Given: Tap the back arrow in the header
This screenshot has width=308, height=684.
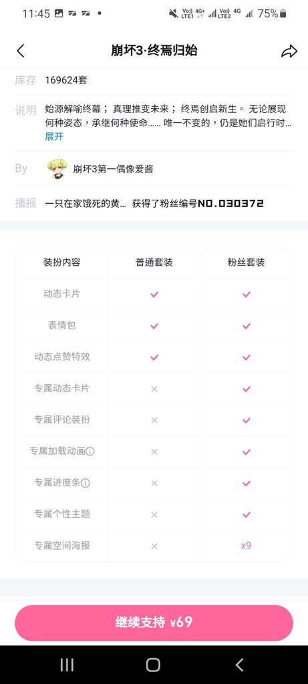Looking at the screenshot, I should 20,51.
